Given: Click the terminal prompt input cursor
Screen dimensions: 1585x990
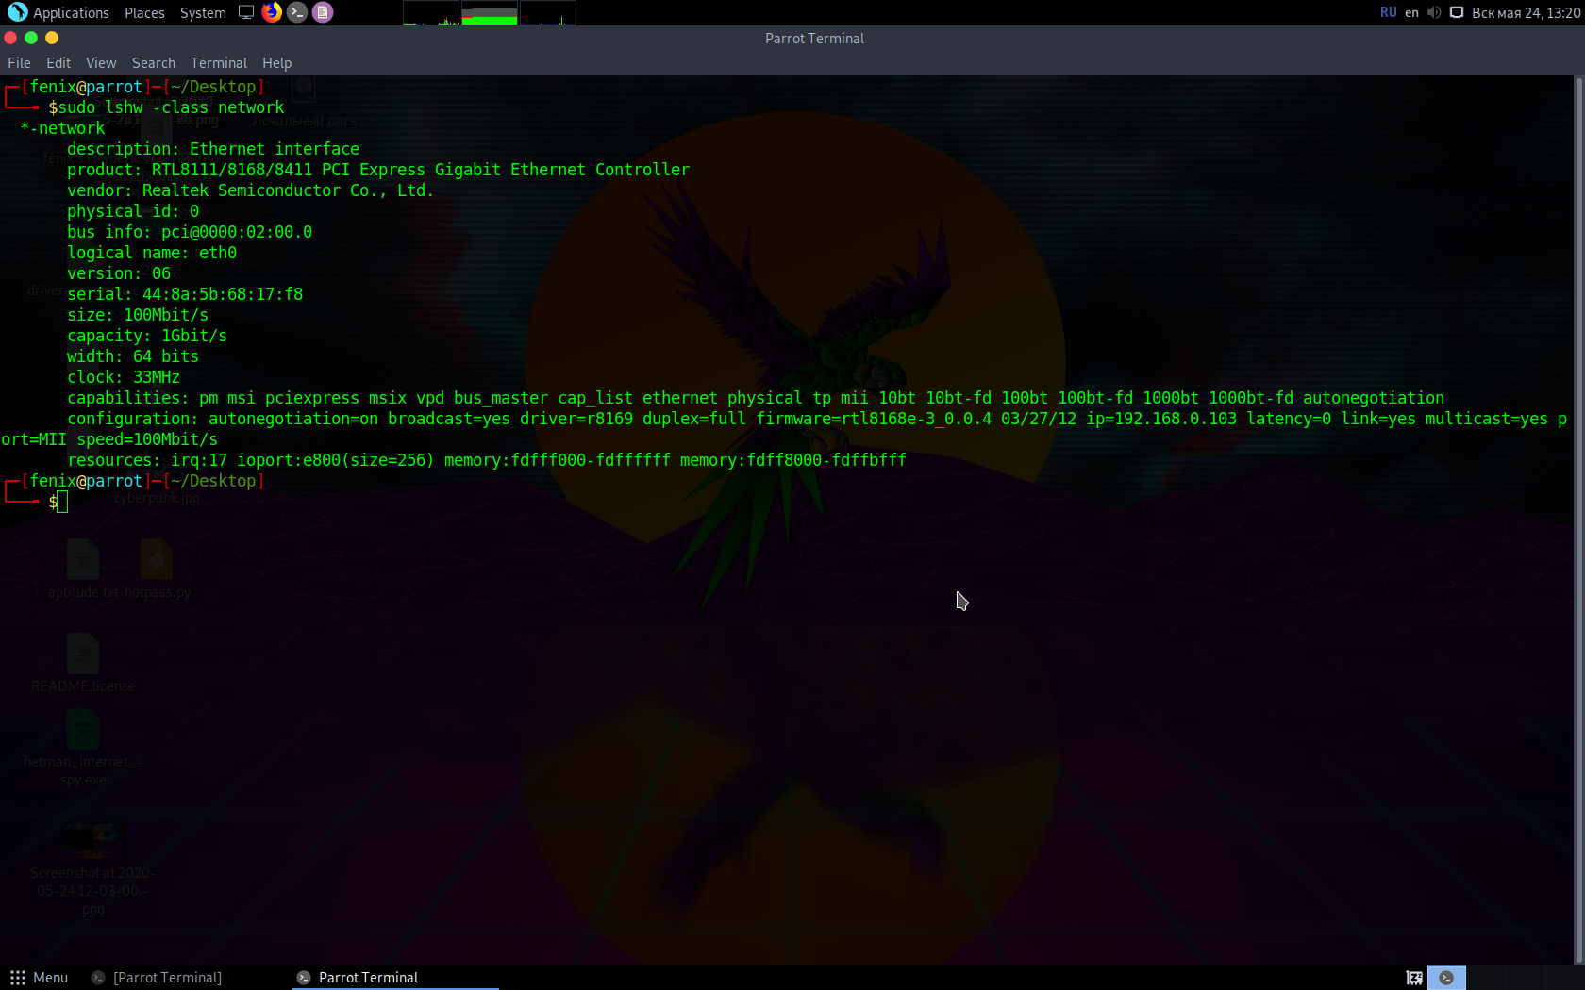Looking at the screenshot, I should (62, 502).
